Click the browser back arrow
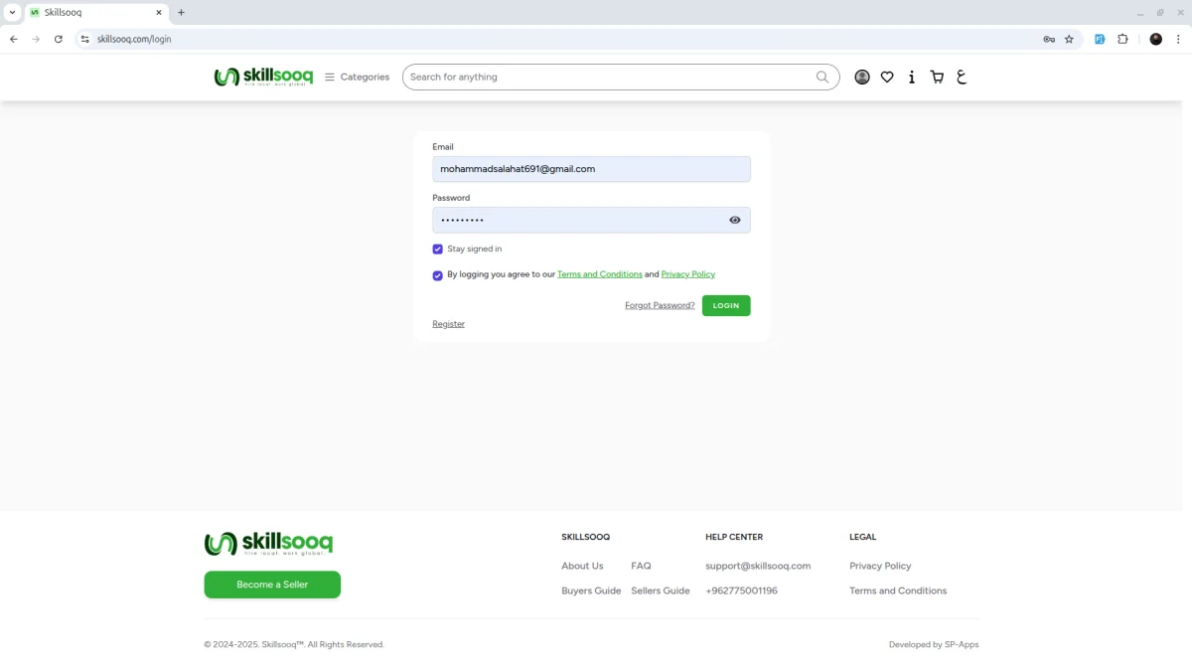The height and width of the screenshot is (671, 1192). coord(13,39)
